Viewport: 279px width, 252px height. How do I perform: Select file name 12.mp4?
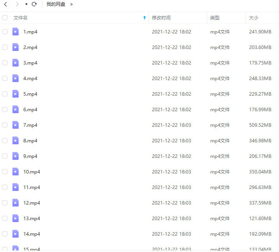pos(32,203)
